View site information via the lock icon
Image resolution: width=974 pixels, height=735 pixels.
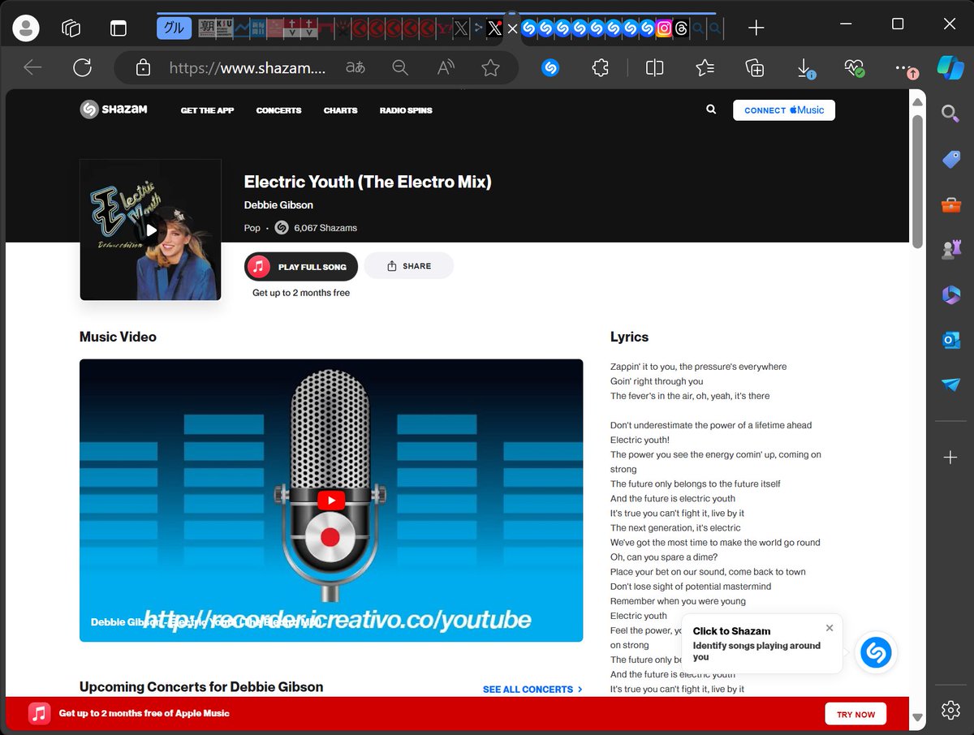pyautogui.click(x=143, y=68)
